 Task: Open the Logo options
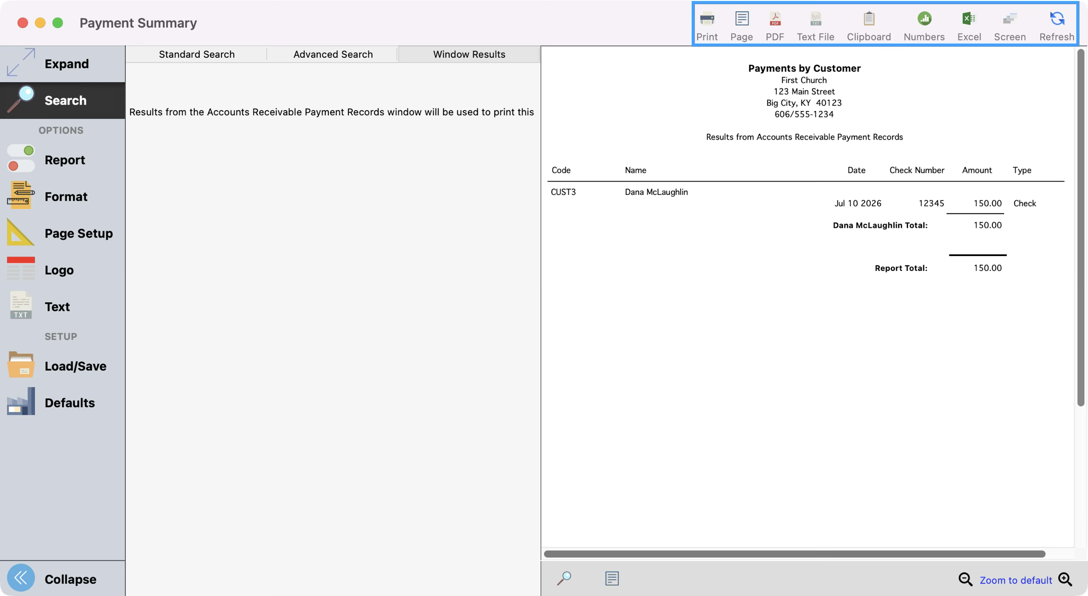[x=63, y=270]
